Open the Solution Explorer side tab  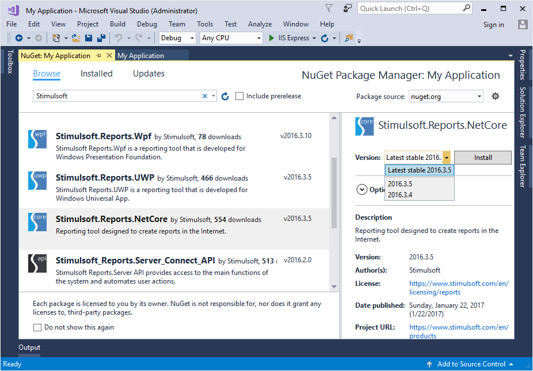(x=523, y=113)
